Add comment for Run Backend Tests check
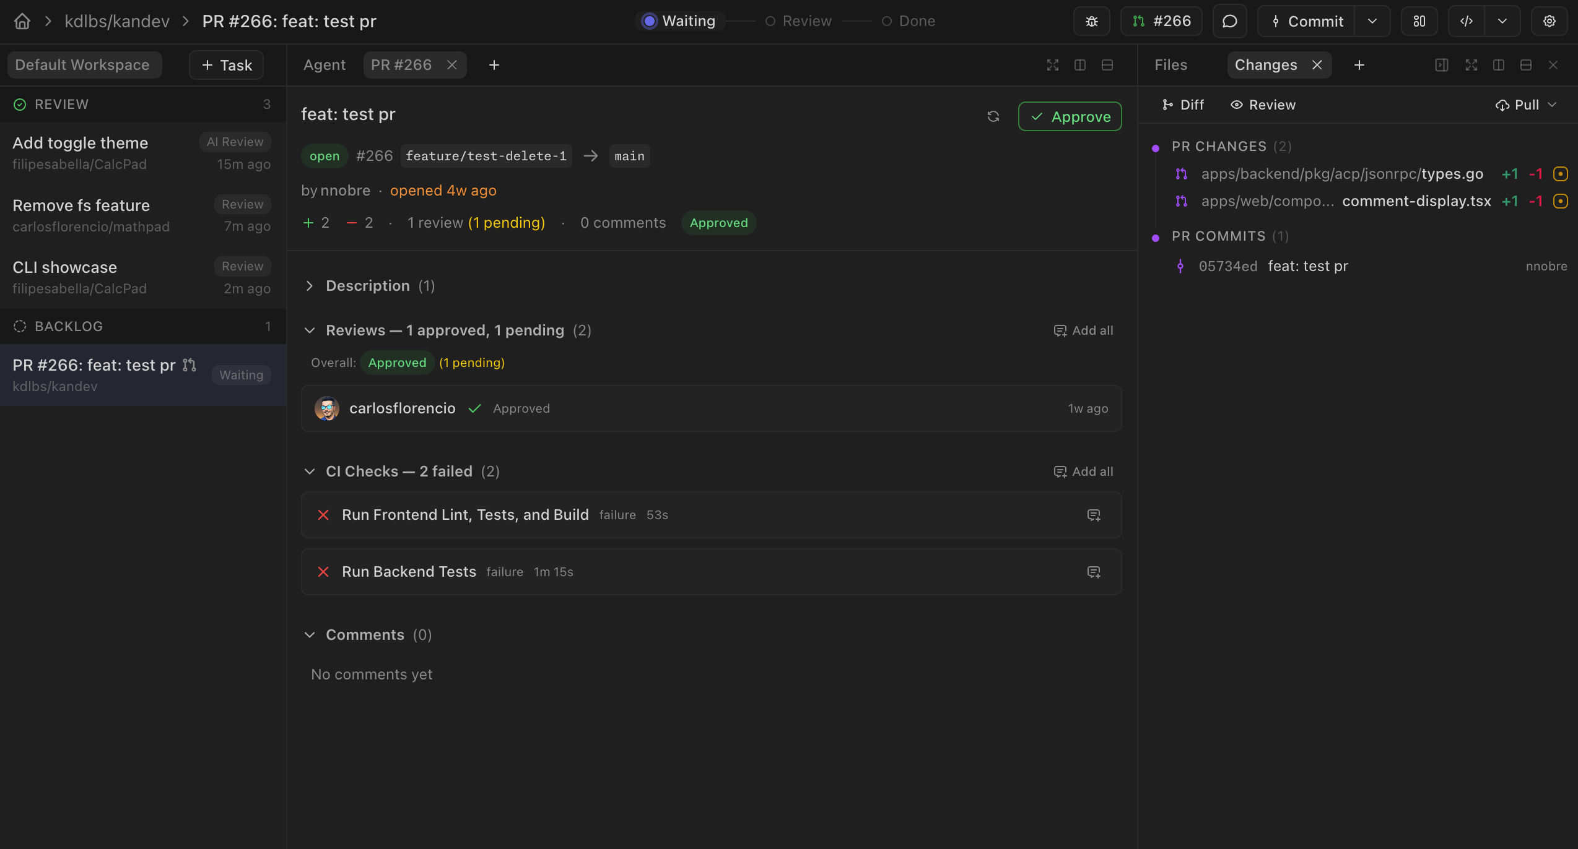1578x849 pixels. (1094, 572)
